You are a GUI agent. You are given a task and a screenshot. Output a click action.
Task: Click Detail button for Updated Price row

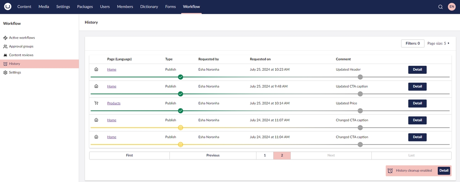(417, 103)
